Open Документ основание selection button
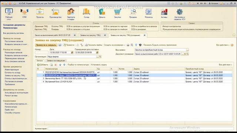Screen dimensions: 237x133 [x=183, y=54]
